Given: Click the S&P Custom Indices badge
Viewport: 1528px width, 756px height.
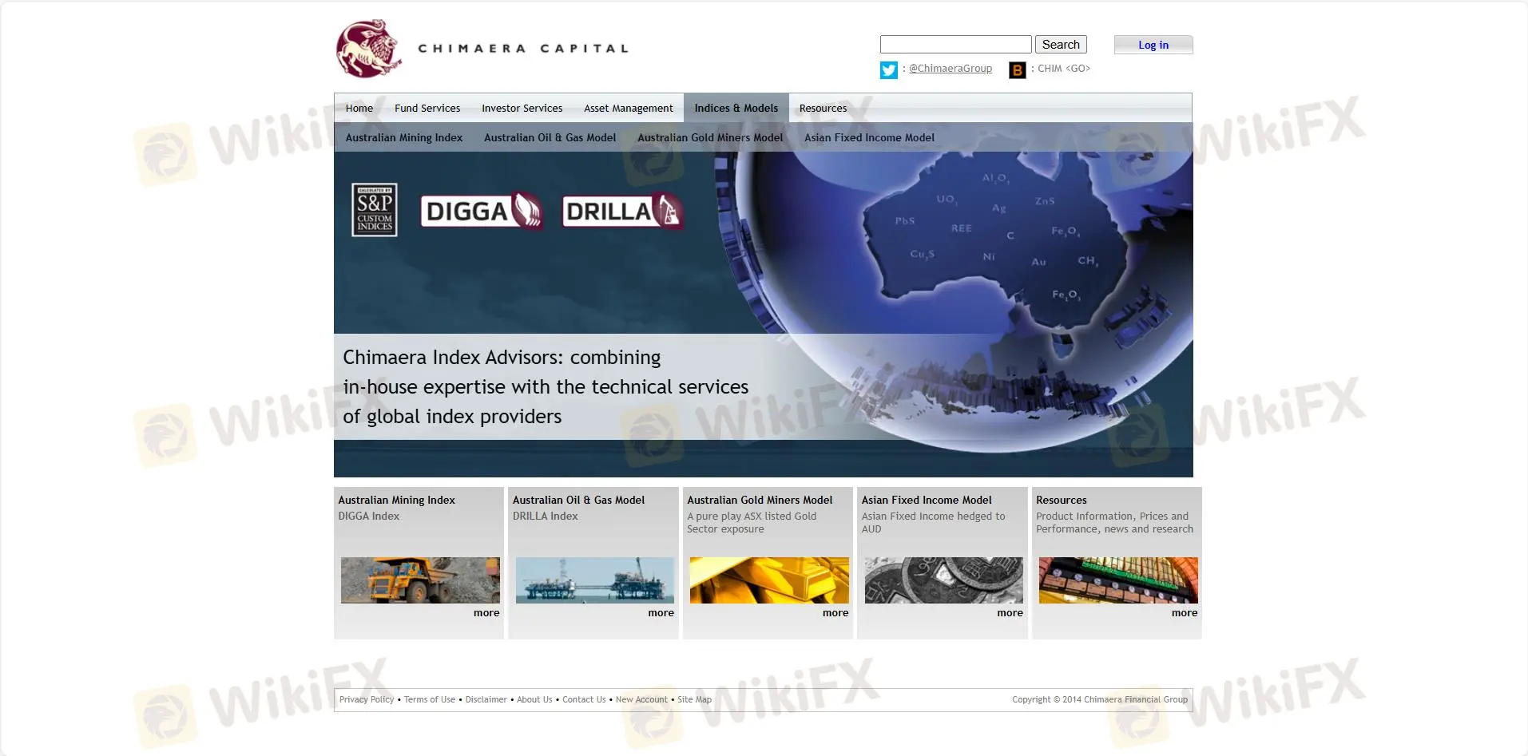Looking at the screenshot, I should [x=375, y=210].
